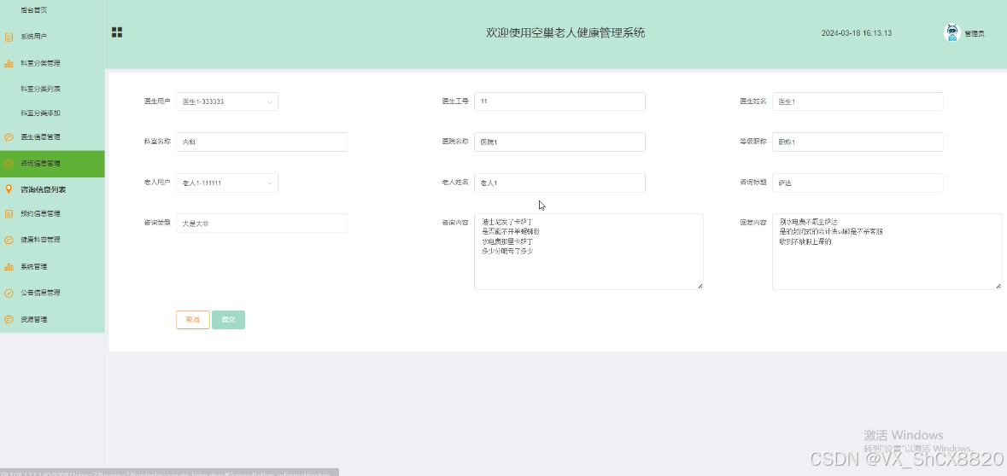Click the 取消 cancel button
Screen dimensions: 1007x476
pos(193,320)
